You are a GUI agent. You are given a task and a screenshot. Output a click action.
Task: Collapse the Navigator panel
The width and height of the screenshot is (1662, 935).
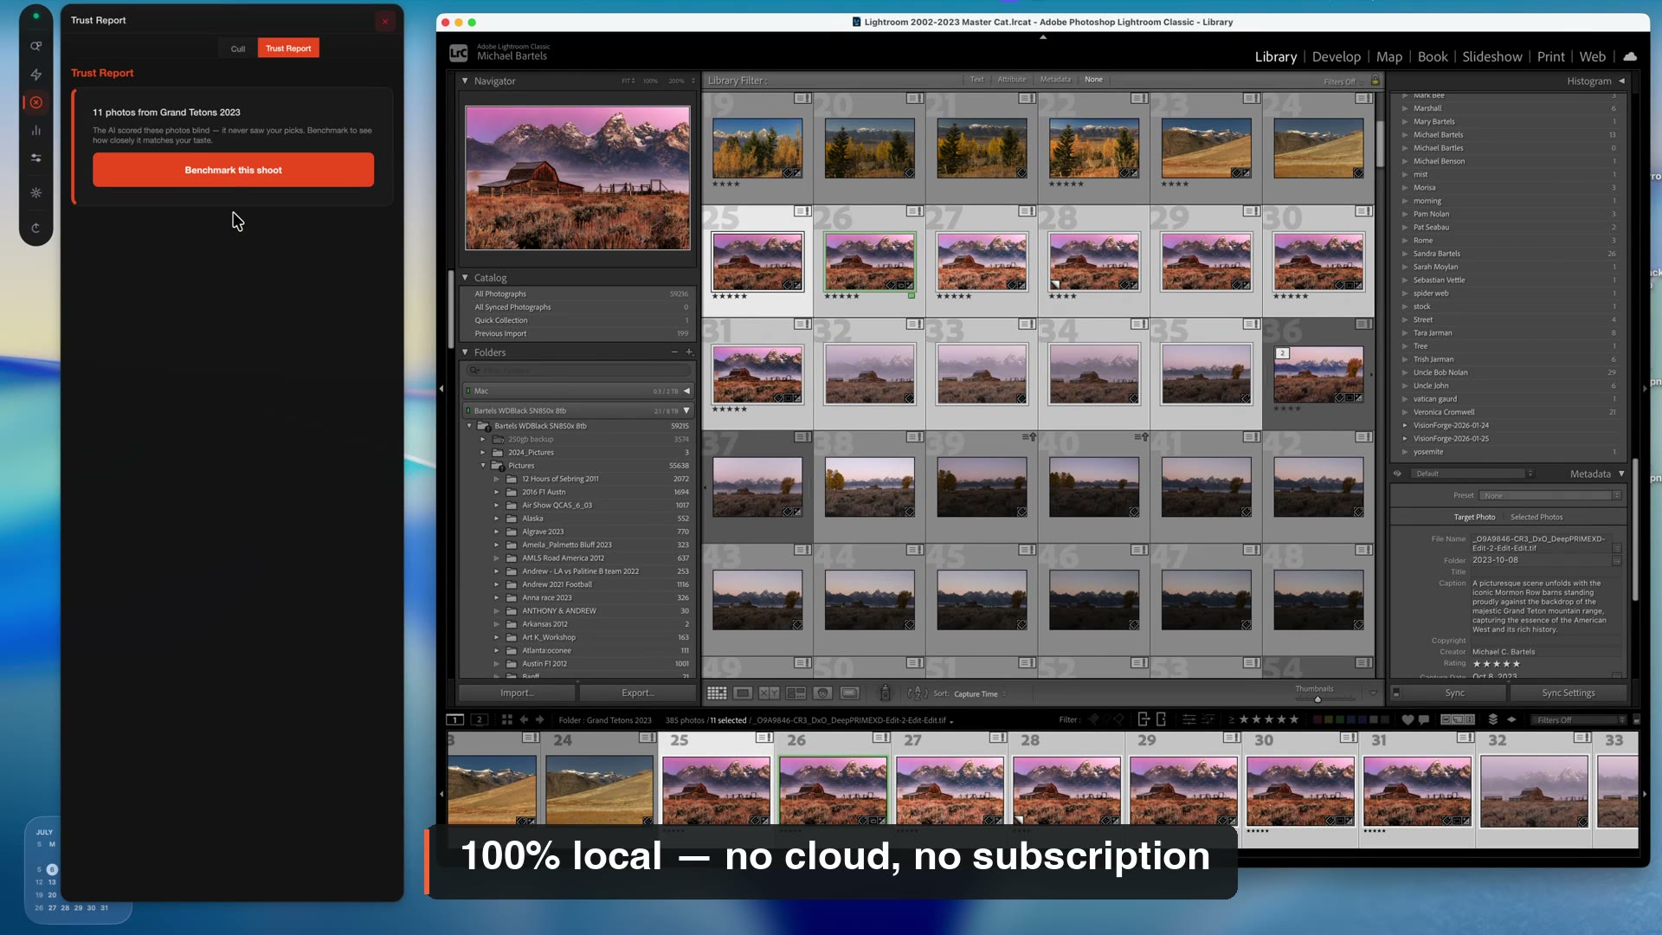465,81
